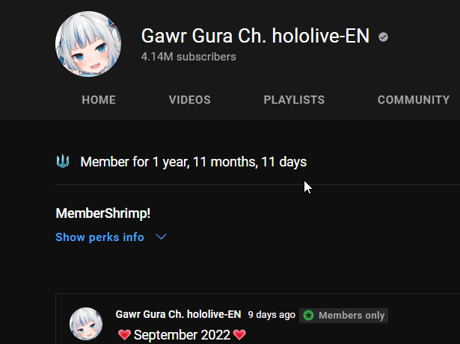Open the post via '9 days ago' timestamp

pos(272,315)
